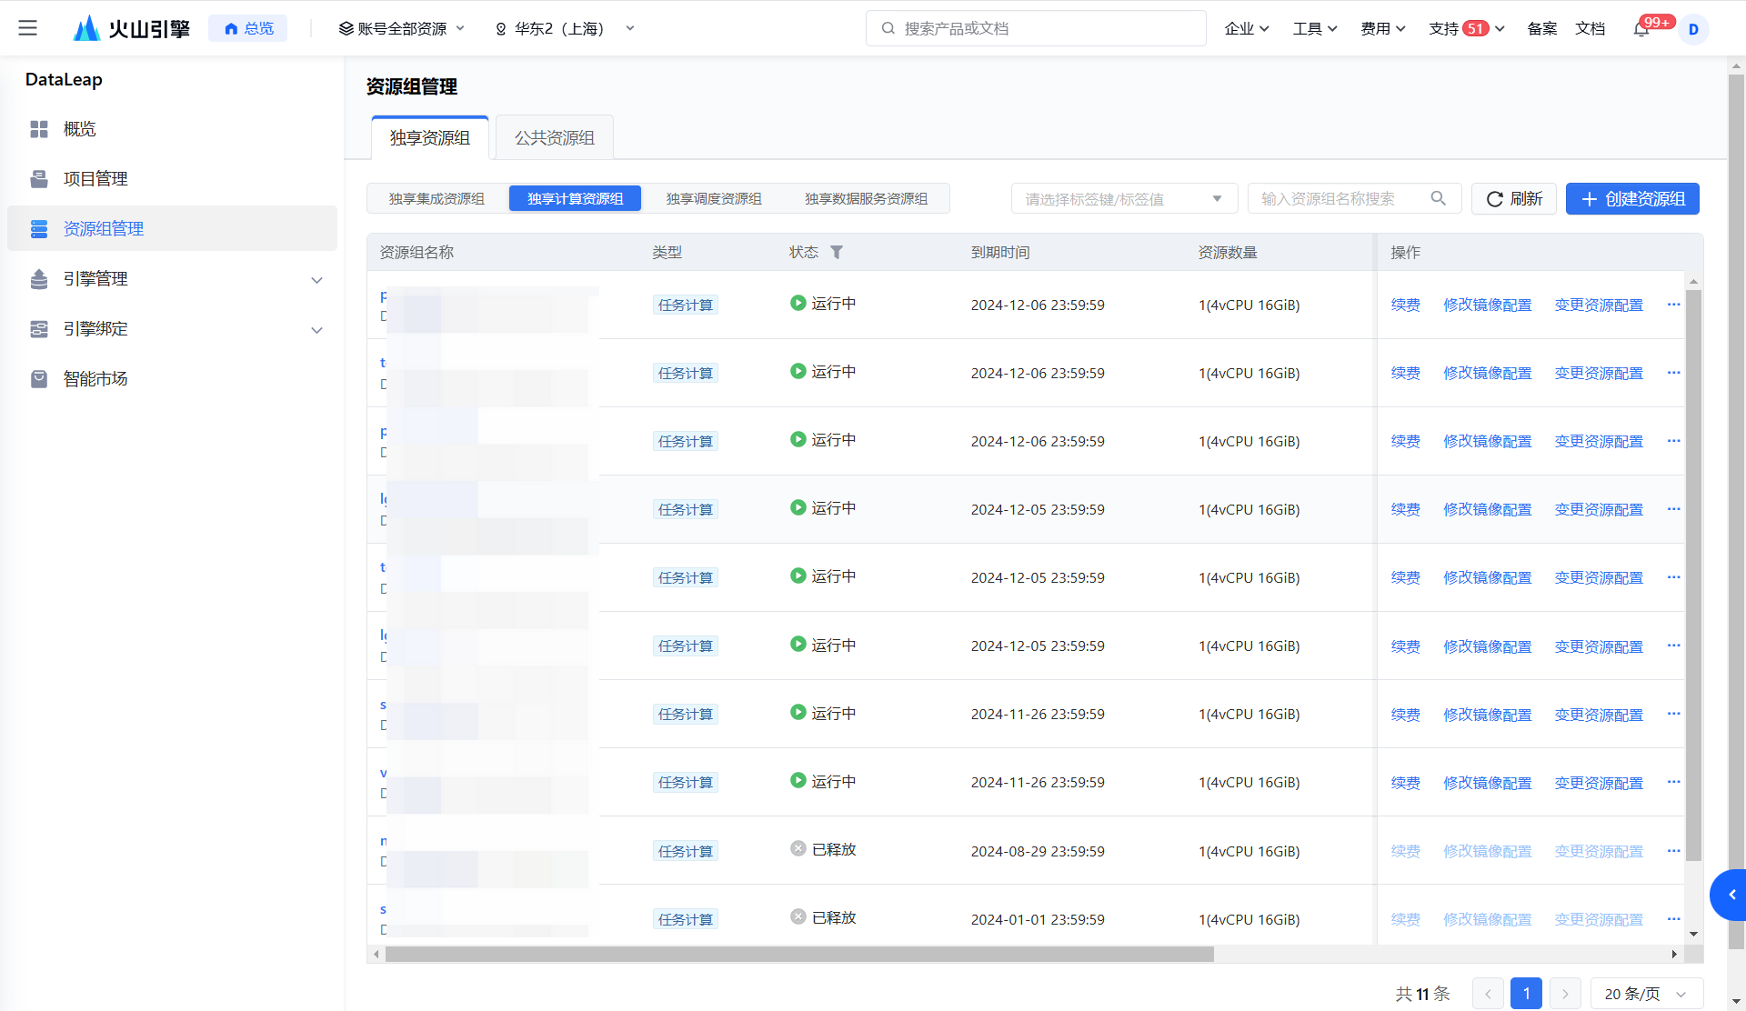Select the 独享调度资源组 sub-tab

point(714,198)
